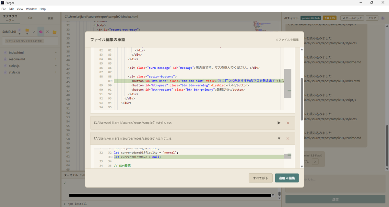Click the gemini-3.8-flash model badge
Image resolution: width=389 pixels, height=207 pixels.
[x=311, y=18]
